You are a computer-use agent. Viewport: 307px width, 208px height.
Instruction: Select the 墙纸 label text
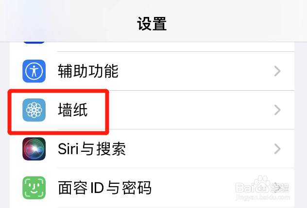pos(73,110)
